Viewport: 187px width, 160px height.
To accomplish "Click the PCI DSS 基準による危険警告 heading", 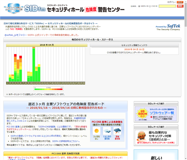I will point(107,122).
